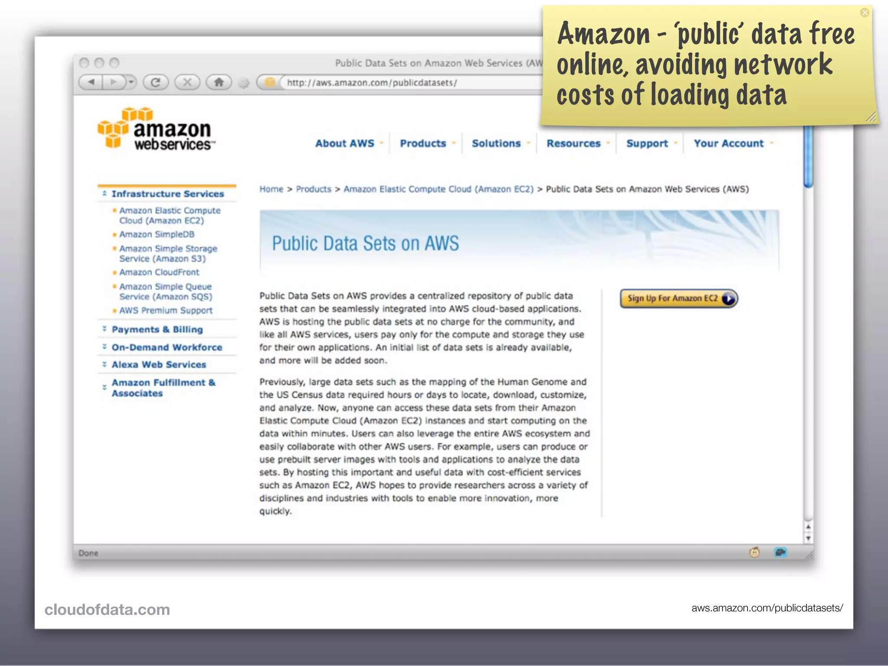Open the Amazon SimpleDB sidebar link
This screenshot has height=666, width=888.
(x=157, y=235)
